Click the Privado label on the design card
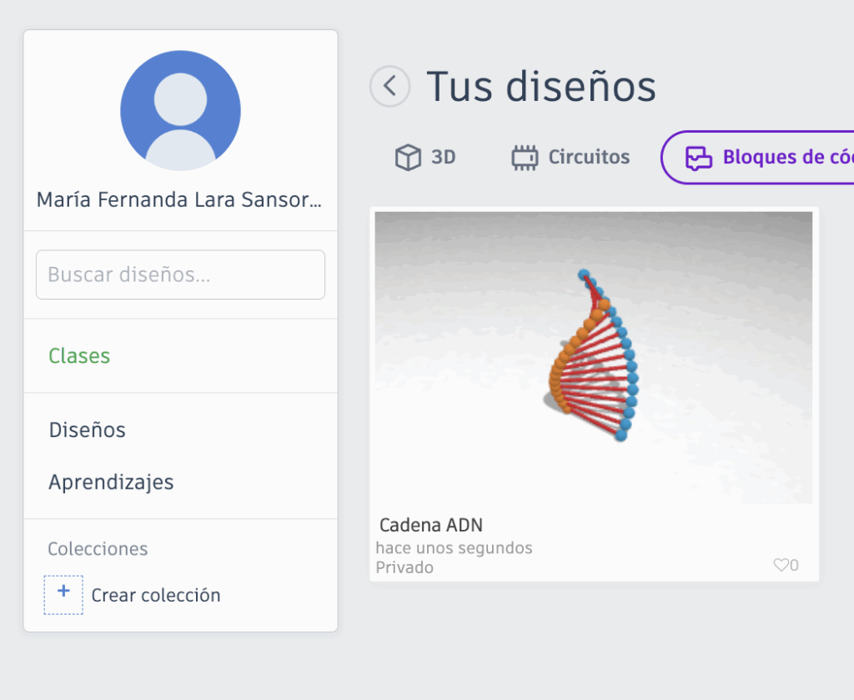 tap(404, 567)
